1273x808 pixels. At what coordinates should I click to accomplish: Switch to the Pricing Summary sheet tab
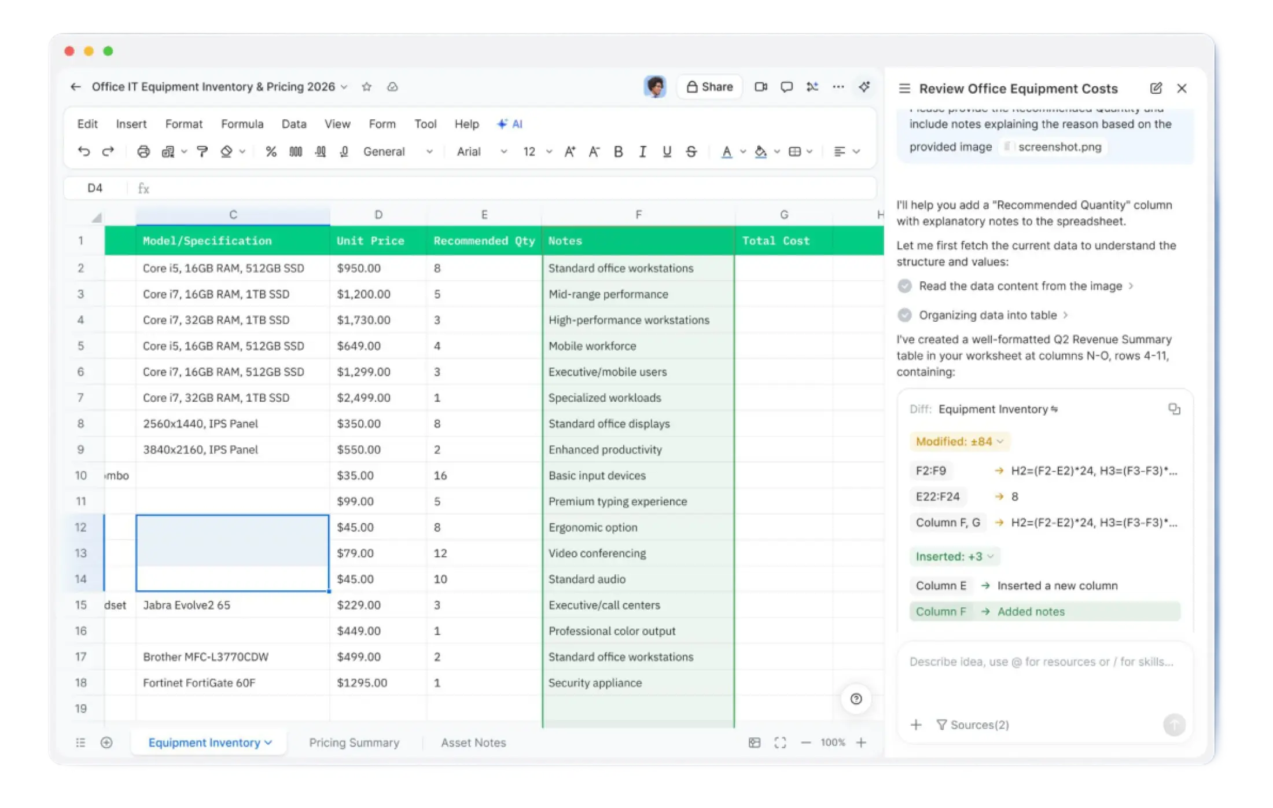pyautogui.click(x=354, y=743)
